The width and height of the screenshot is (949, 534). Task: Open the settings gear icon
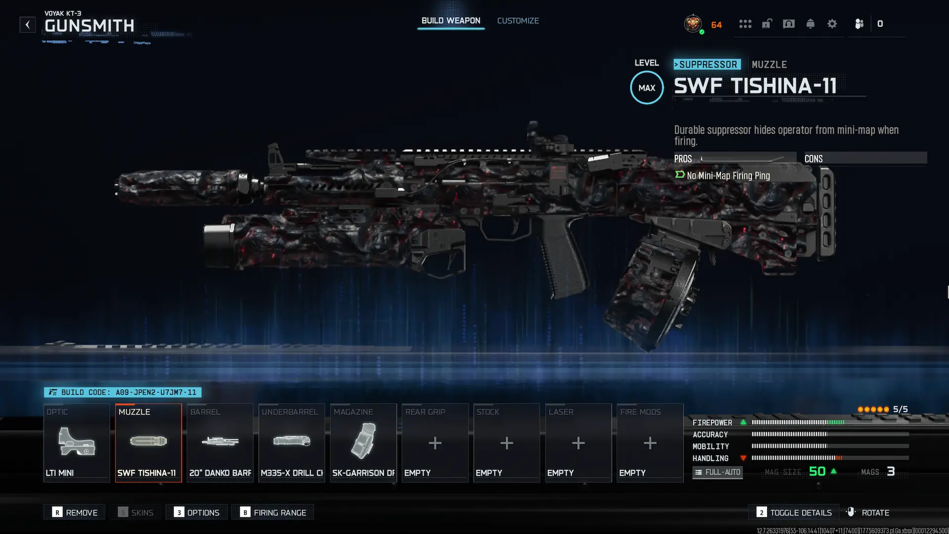(832, 24)
